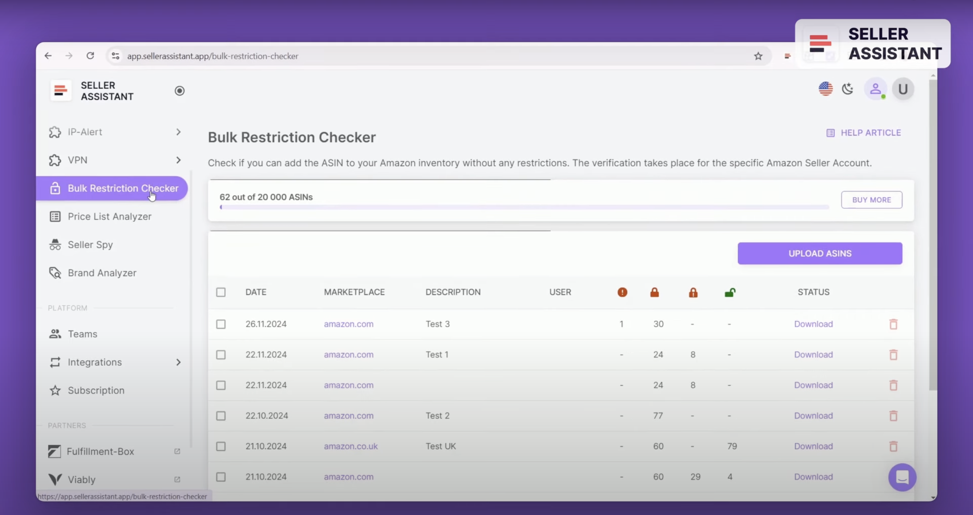The height and width of the screenshot is (515, 973).
Task: Open the HELP ARTICLE link
Action: click(871, 132)
